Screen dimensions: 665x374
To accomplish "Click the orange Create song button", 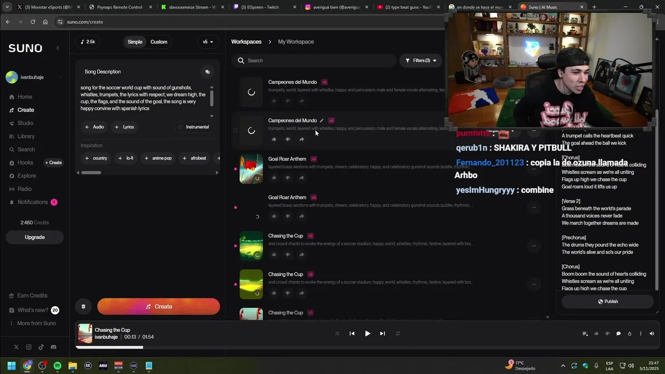I will pyautogui.click(x=158, y=306).
